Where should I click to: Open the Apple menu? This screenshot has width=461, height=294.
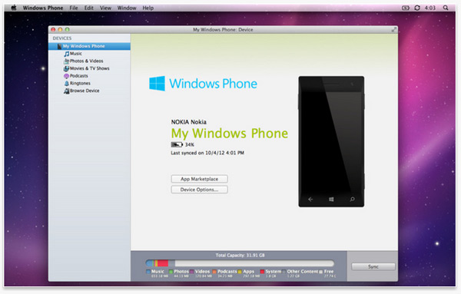(x=14, y=8)
